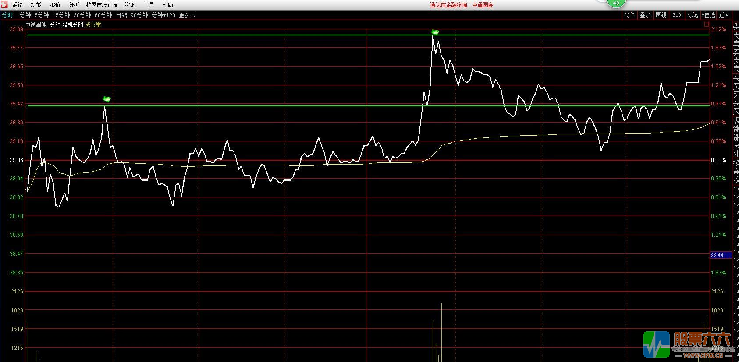Image resolution: width=739 pixels, height=362 pixels.
Task: Open the 画线 drawing tools
Action: [661, 15]
